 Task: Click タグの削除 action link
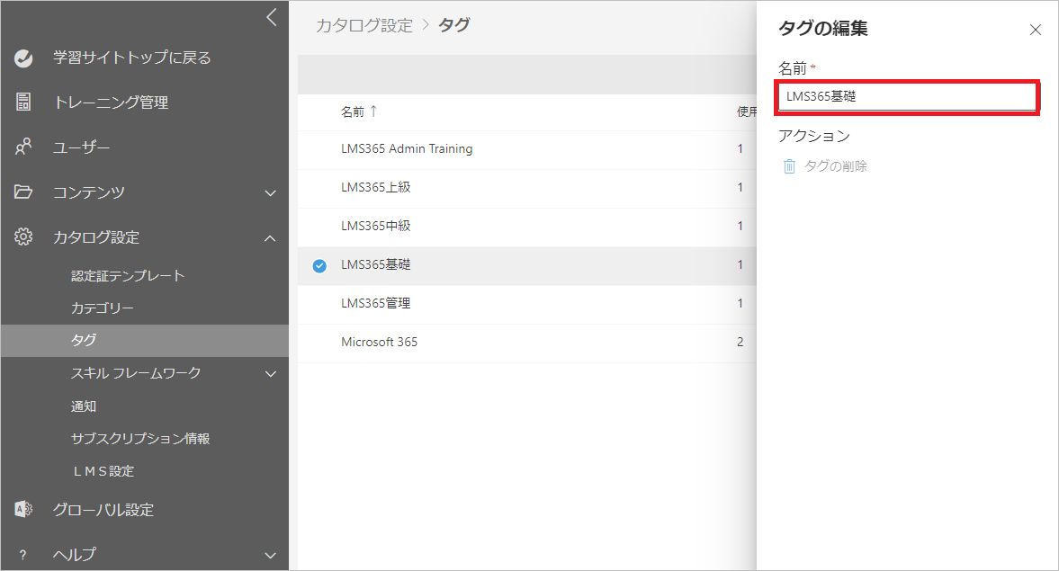(836, 166)
